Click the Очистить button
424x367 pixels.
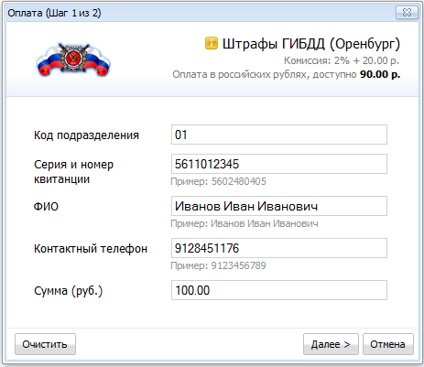[45, 344]
